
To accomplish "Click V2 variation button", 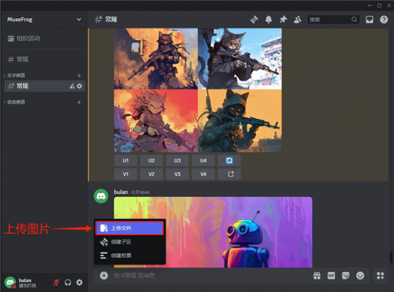I will click(x=151, y=174).
